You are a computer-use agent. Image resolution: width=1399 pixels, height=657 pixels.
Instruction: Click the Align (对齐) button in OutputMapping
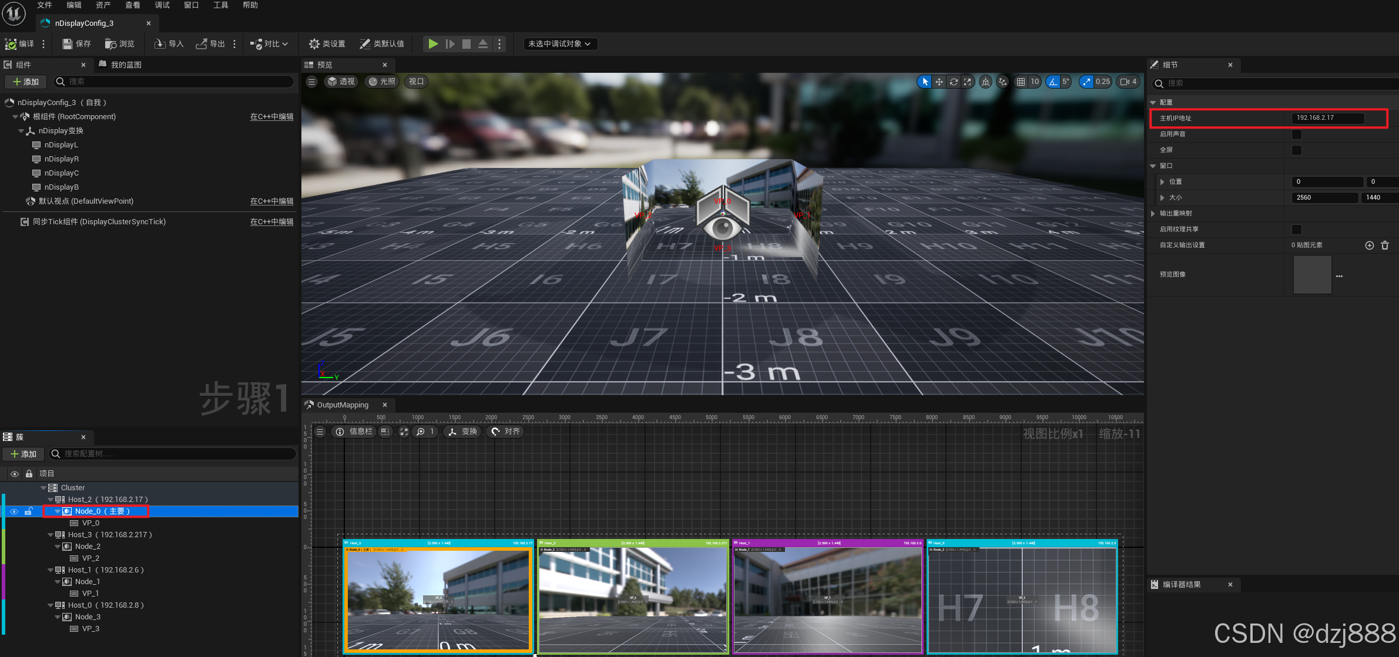click(x=506, y=432)
